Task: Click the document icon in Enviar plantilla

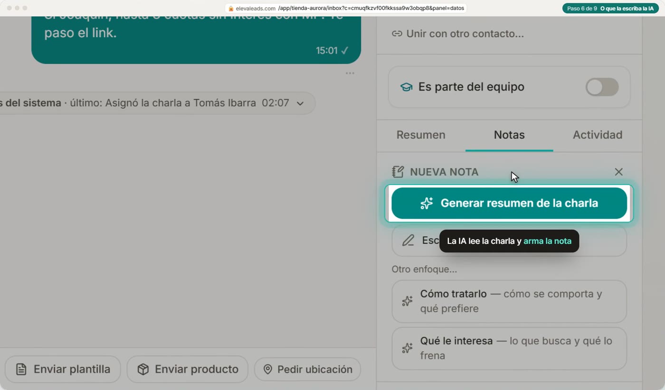Action: click(x=21, y=369)
